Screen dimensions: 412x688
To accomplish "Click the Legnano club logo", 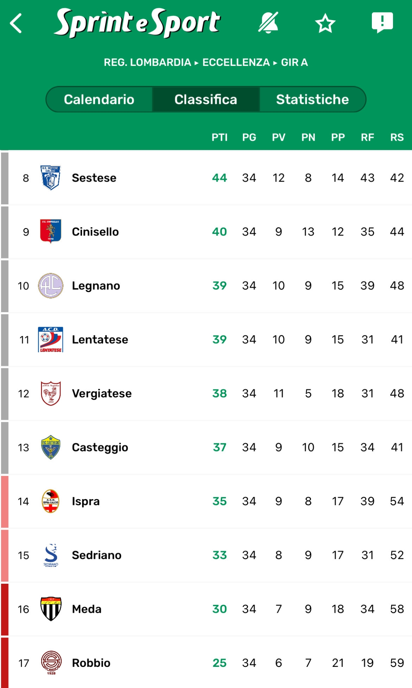I will click(x=51, y=286).
